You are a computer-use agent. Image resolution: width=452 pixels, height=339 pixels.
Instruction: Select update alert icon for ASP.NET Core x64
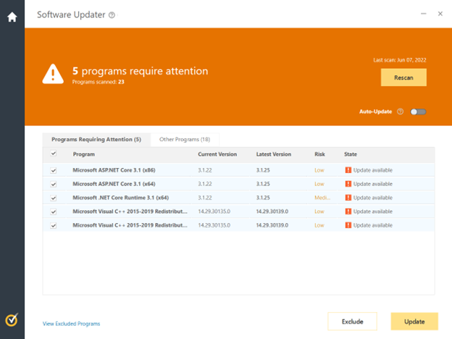348,184
